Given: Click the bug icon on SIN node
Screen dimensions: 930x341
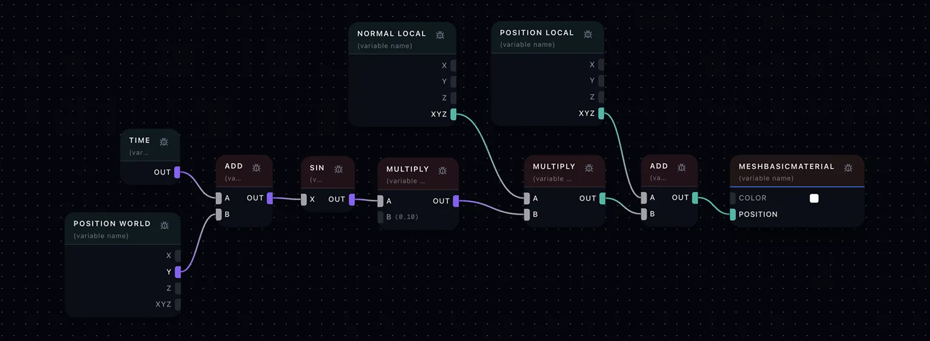Looking at the screenshot, I should [x=338, y=169].
